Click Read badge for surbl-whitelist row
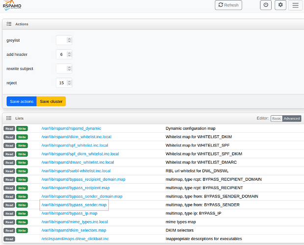 [9, 171]
